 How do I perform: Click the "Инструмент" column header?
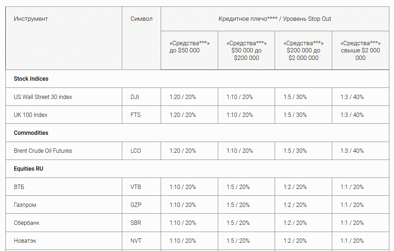[31, 19]
